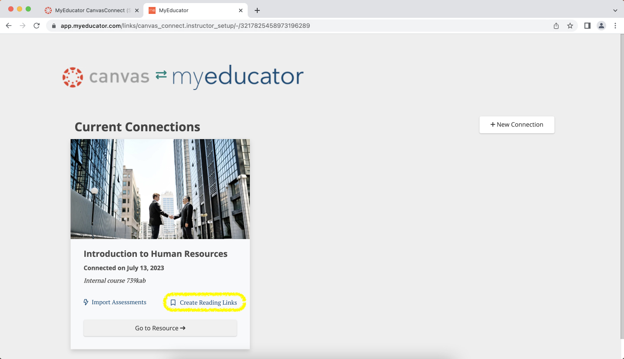Click the browser Back arrow
Image resolution: width=624 pixels, height=359 pixels.
(9, 26)
